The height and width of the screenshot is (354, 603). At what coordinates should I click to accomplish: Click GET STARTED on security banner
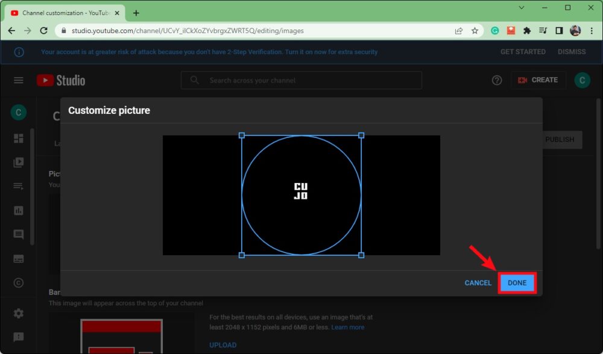tap(523, 52)
